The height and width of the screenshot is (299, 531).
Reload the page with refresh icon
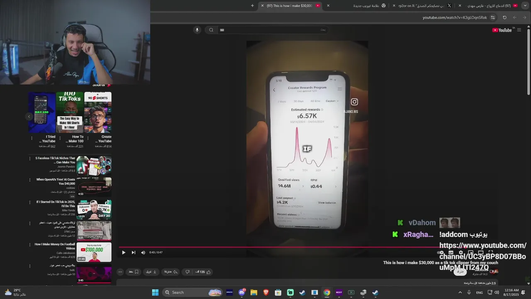coord(504,17)
